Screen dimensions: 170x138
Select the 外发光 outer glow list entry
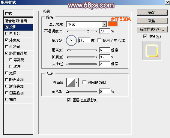click(x=18, y=40)
